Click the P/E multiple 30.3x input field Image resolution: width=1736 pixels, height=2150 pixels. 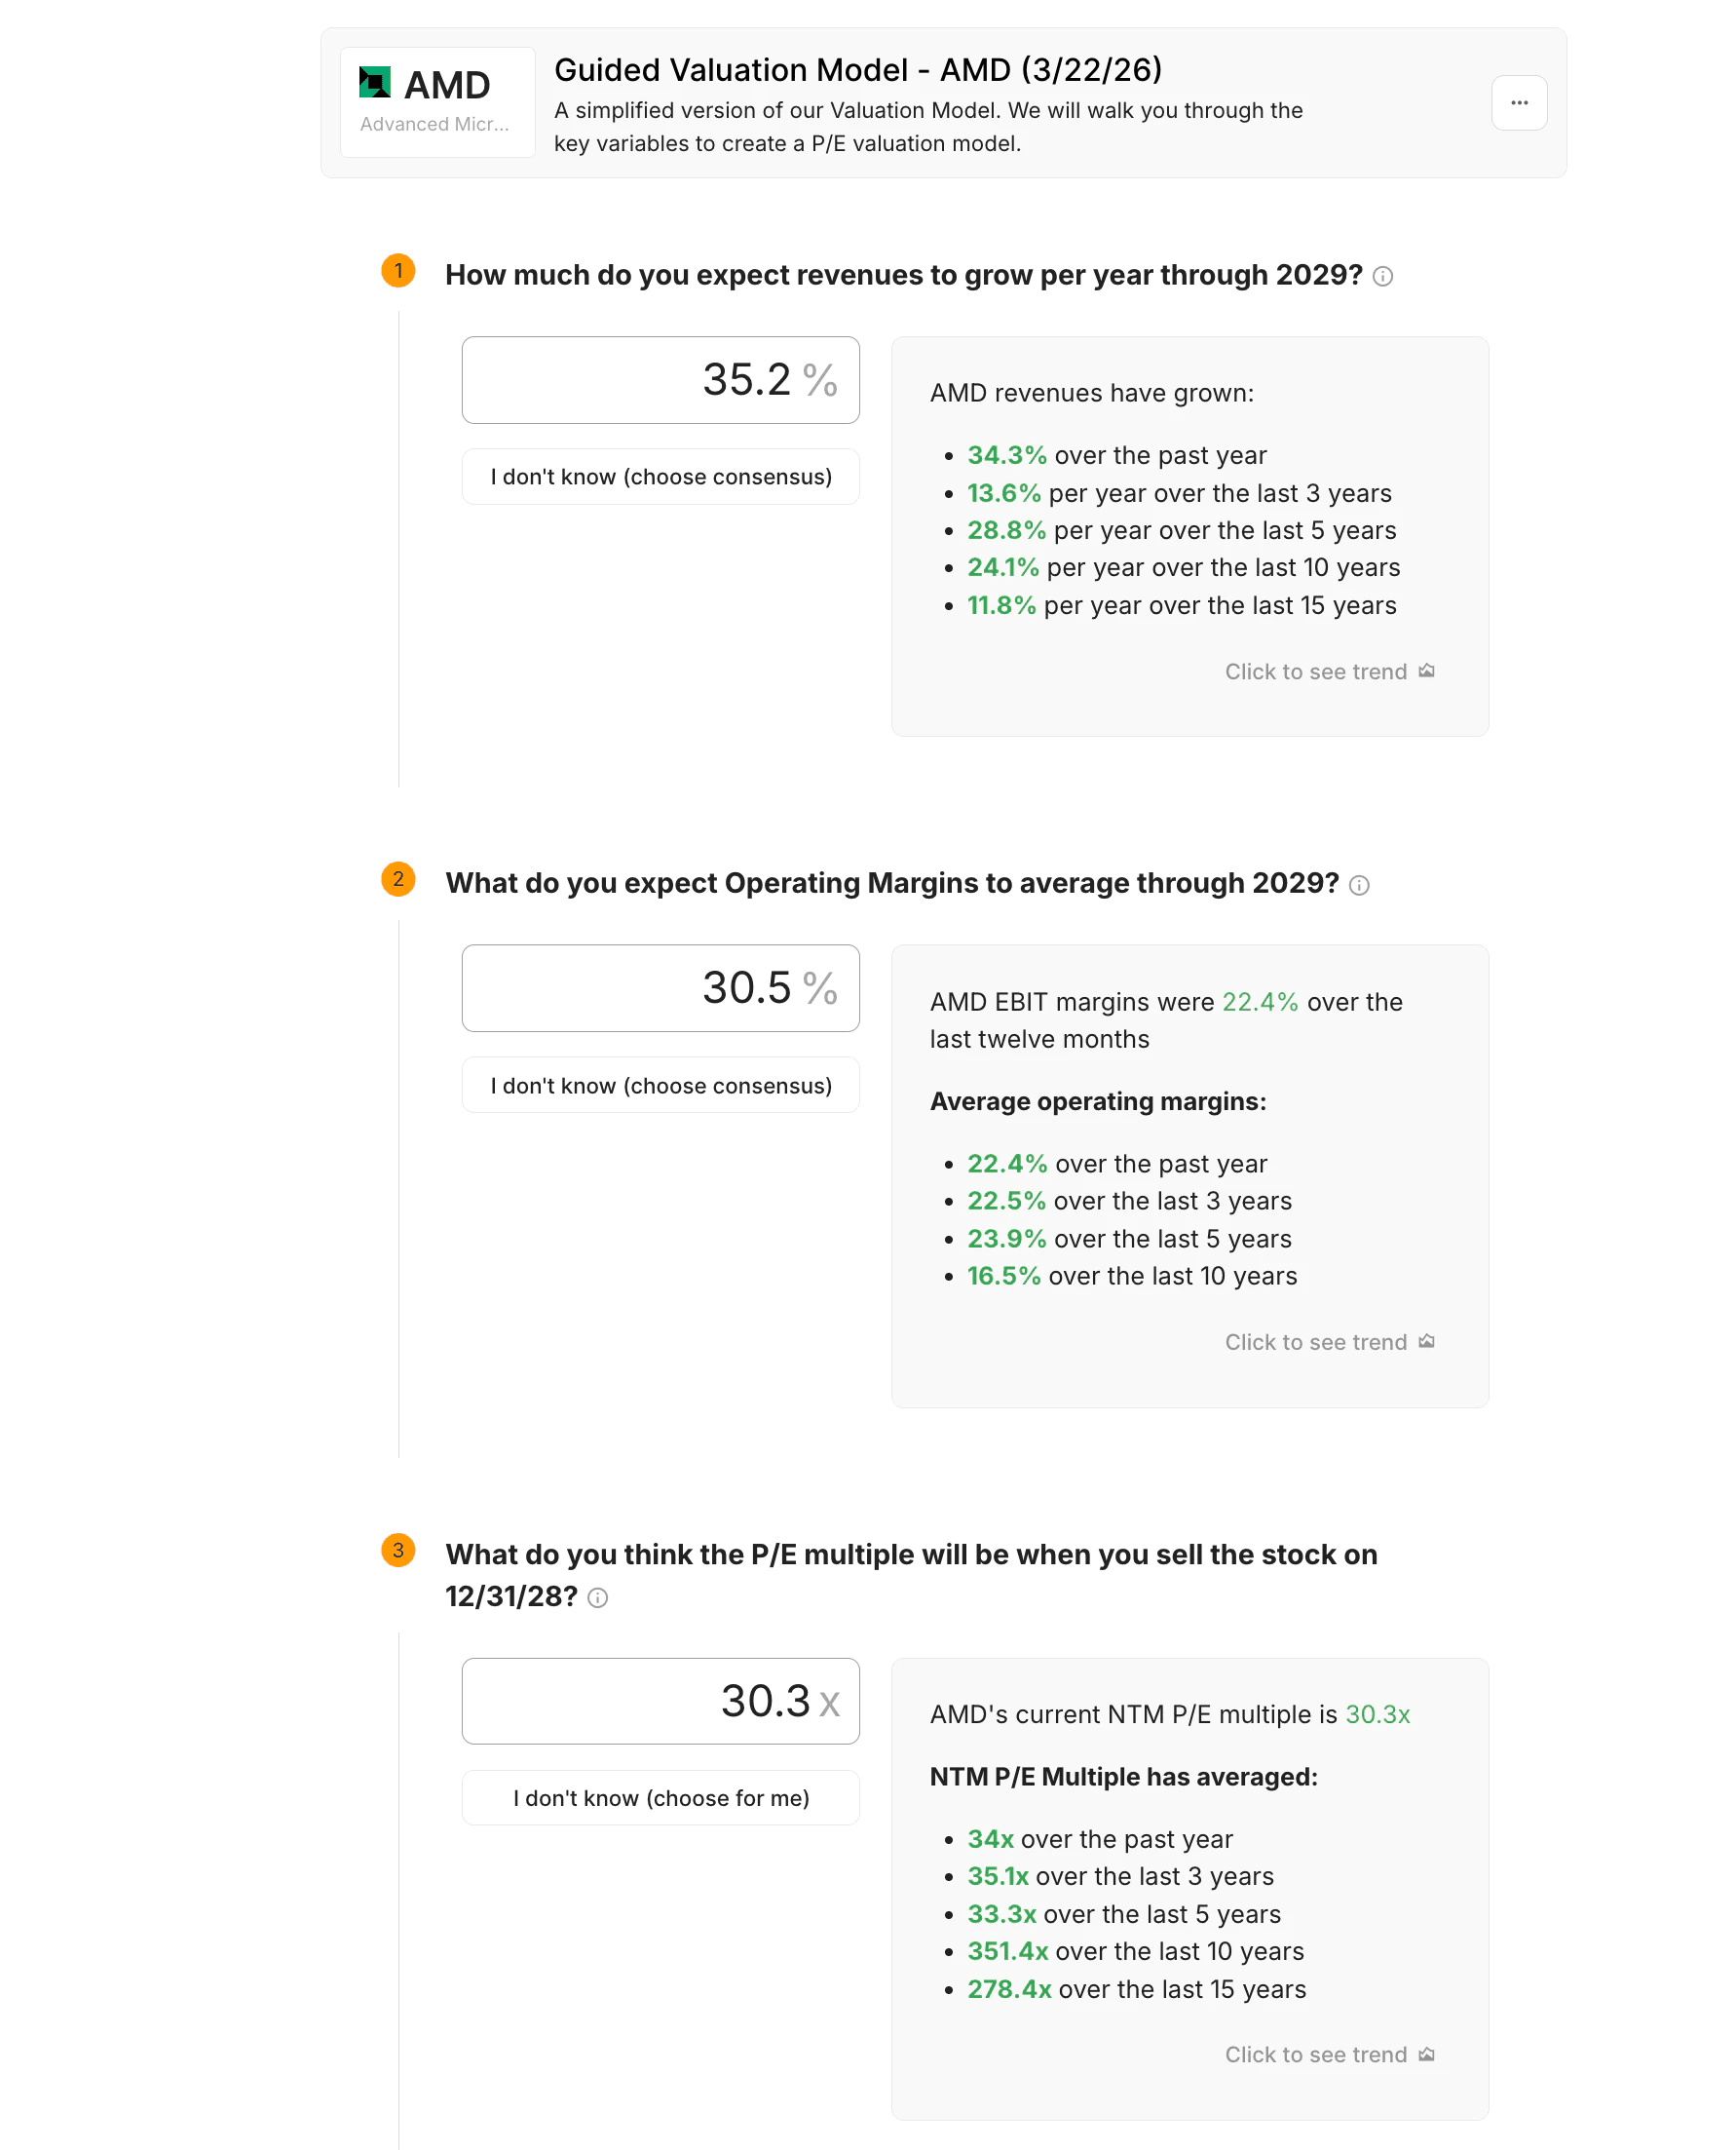click(660, 1701)
